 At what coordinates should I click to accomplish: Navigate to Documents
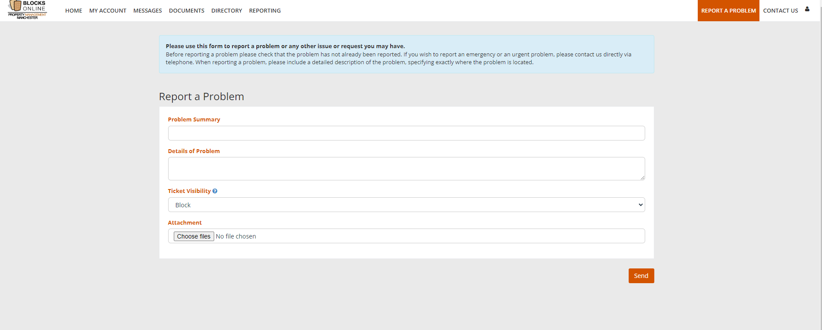pos(186,10)
